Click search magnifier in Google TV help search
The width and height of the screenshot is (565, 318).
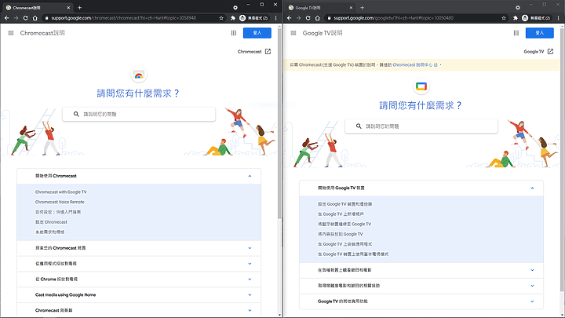pyautogui.click(x=359, y=126)
